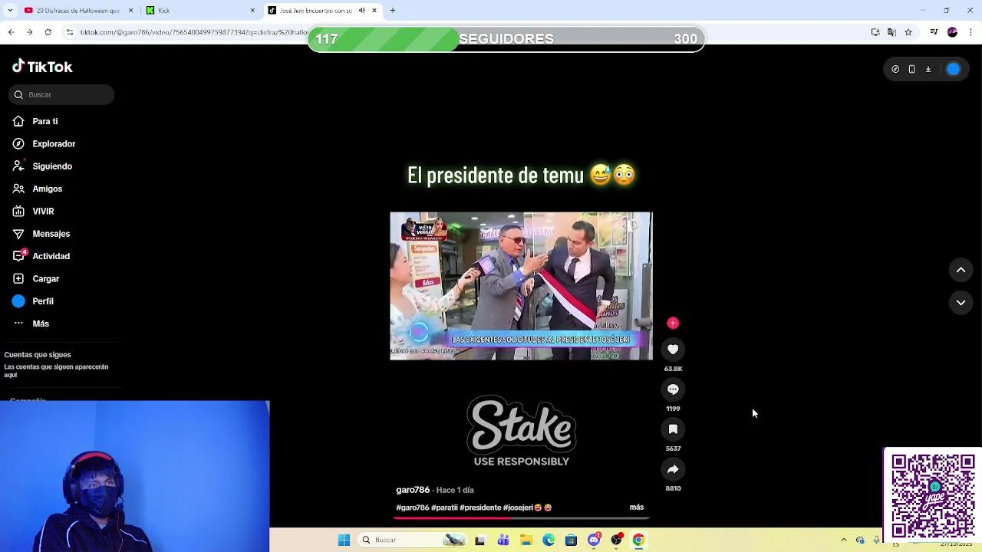982x552 pixels.
Task: Go to the Siguiendo feed
Action: point(42,166)
